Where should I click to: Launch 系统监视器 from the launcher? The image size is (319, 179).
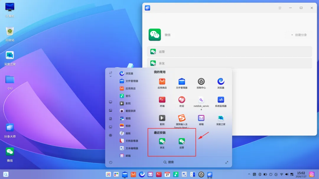[x=221, y=101]
